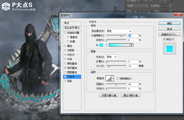This screenshot has height=120, width=184.
Task: Click 复位为默认值 button
Action: (x=131, y=96)
